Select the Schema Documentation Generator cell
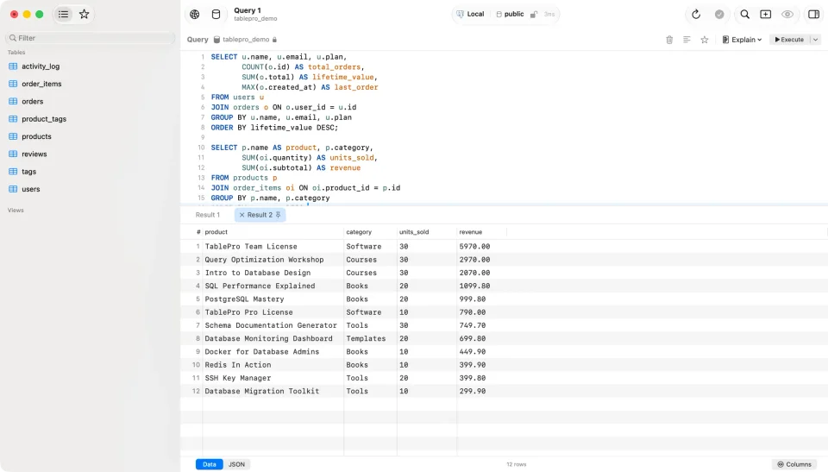Image resolution: width=828 pixels, height=472 pixels. click(x=273, y=325)
